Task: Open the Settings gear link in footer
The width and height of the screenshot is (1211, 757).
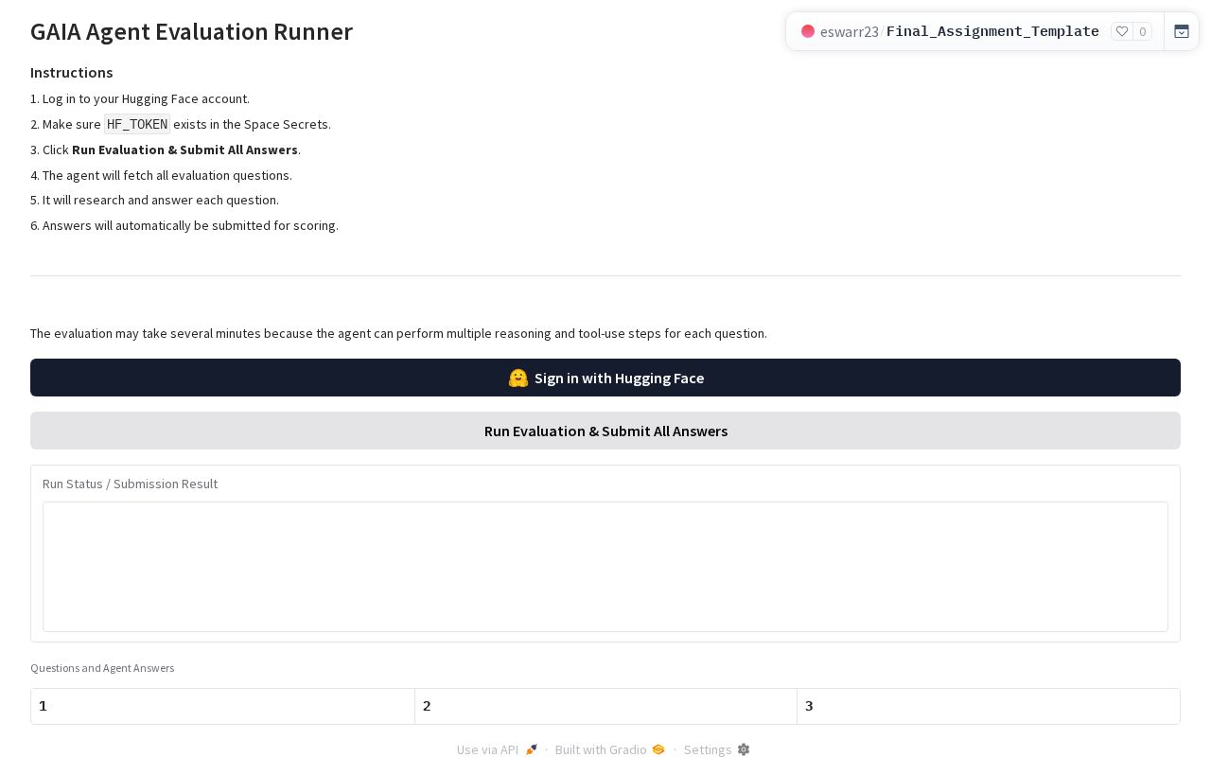Action: [x=717, y=749]
